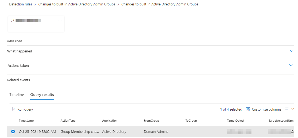The width and height of the screenshot is (298, 138).
Task: Switch to the Timeline tab
Action: tap(17, 95)
